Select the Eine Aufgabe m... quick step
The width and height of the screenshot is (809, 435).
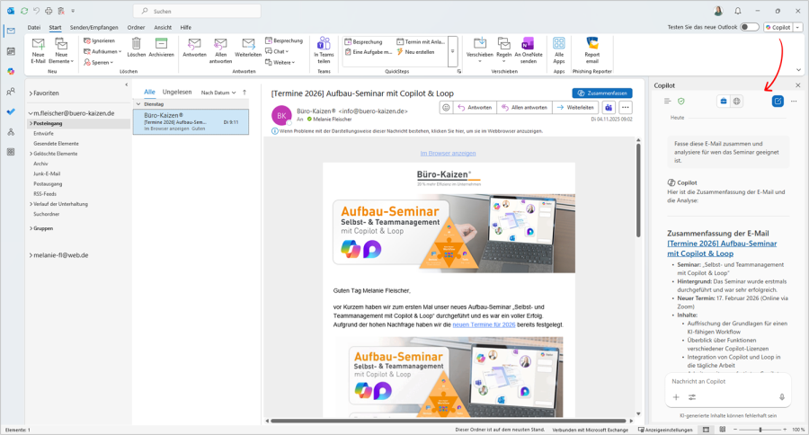(x=369, y=52)
